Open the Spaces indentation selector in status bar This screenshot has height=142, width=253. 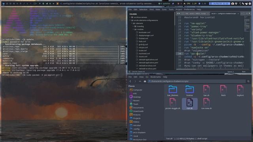tap(230, 72)
